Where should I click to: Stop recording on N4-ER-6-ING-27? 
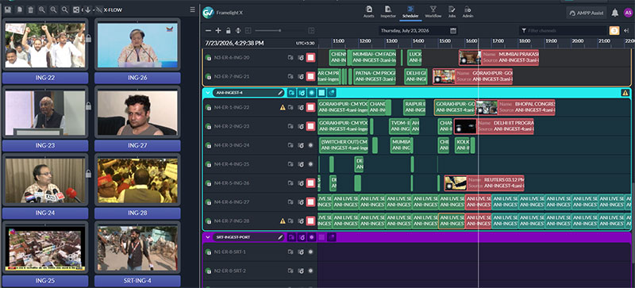point(310,202)
